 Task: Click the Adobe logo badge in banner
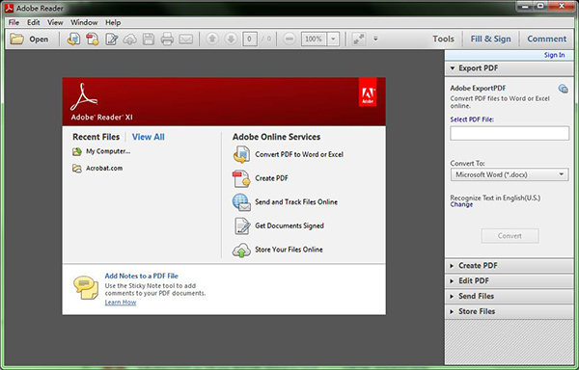[368, 92]
